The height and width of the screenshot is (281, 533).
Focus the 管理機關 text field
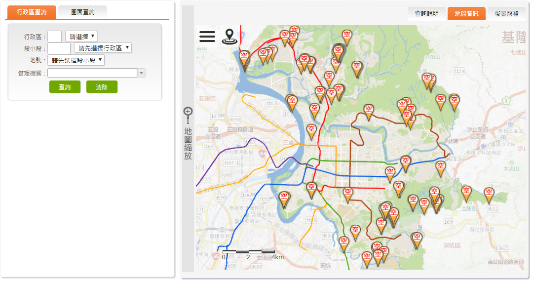pos(92,73)
